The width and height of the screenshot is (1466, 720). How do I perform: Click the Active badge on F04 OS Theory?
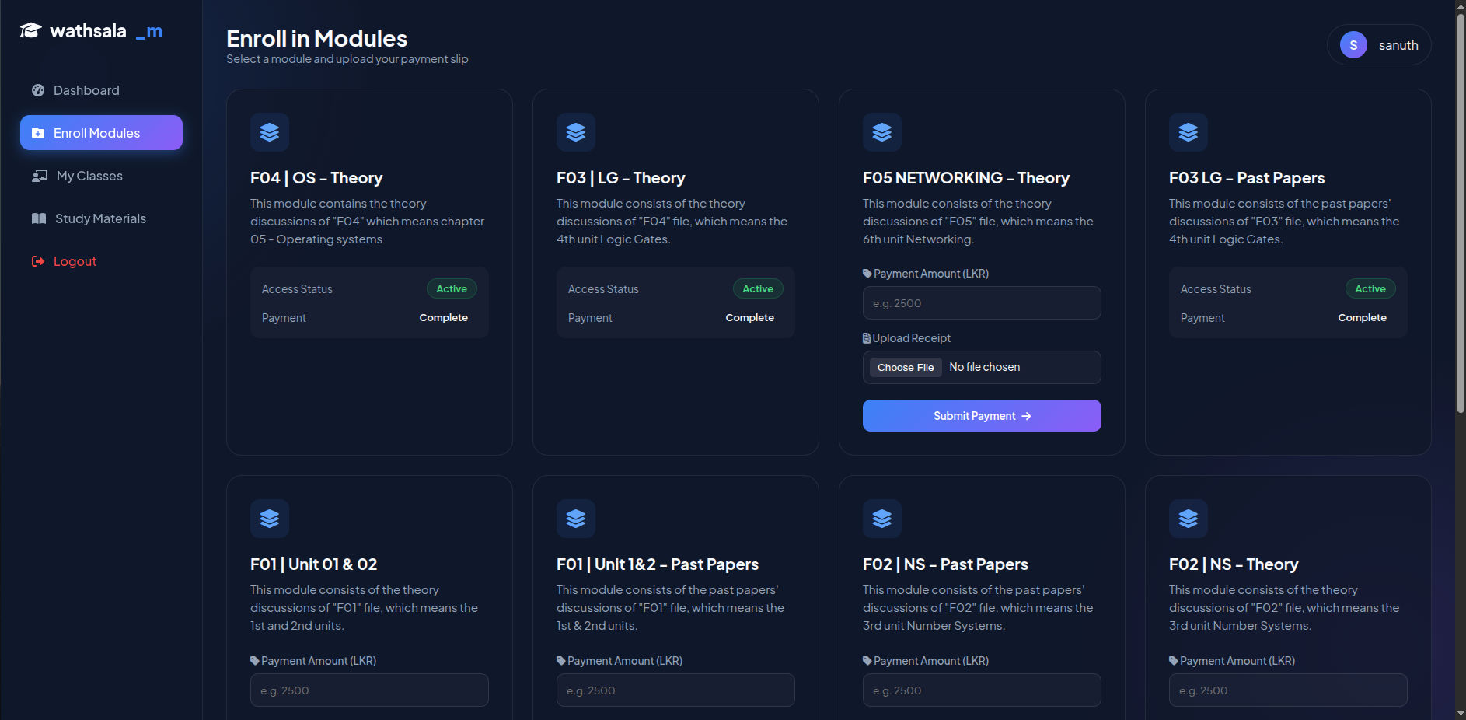[452, 289]
